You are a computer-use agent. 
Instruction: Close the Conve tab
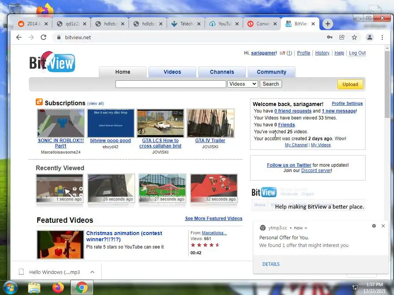pyautogui.click(x=275, y=24)
